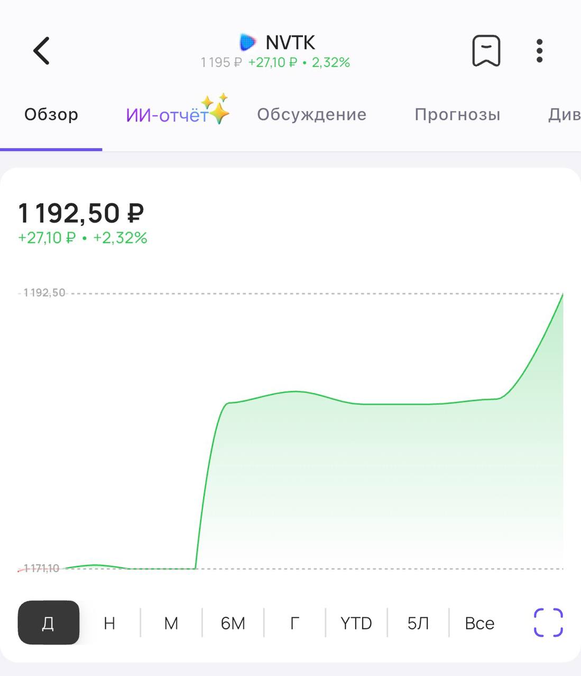
Task: Open the three-dot more options menu
Action: tap(539, 51)
